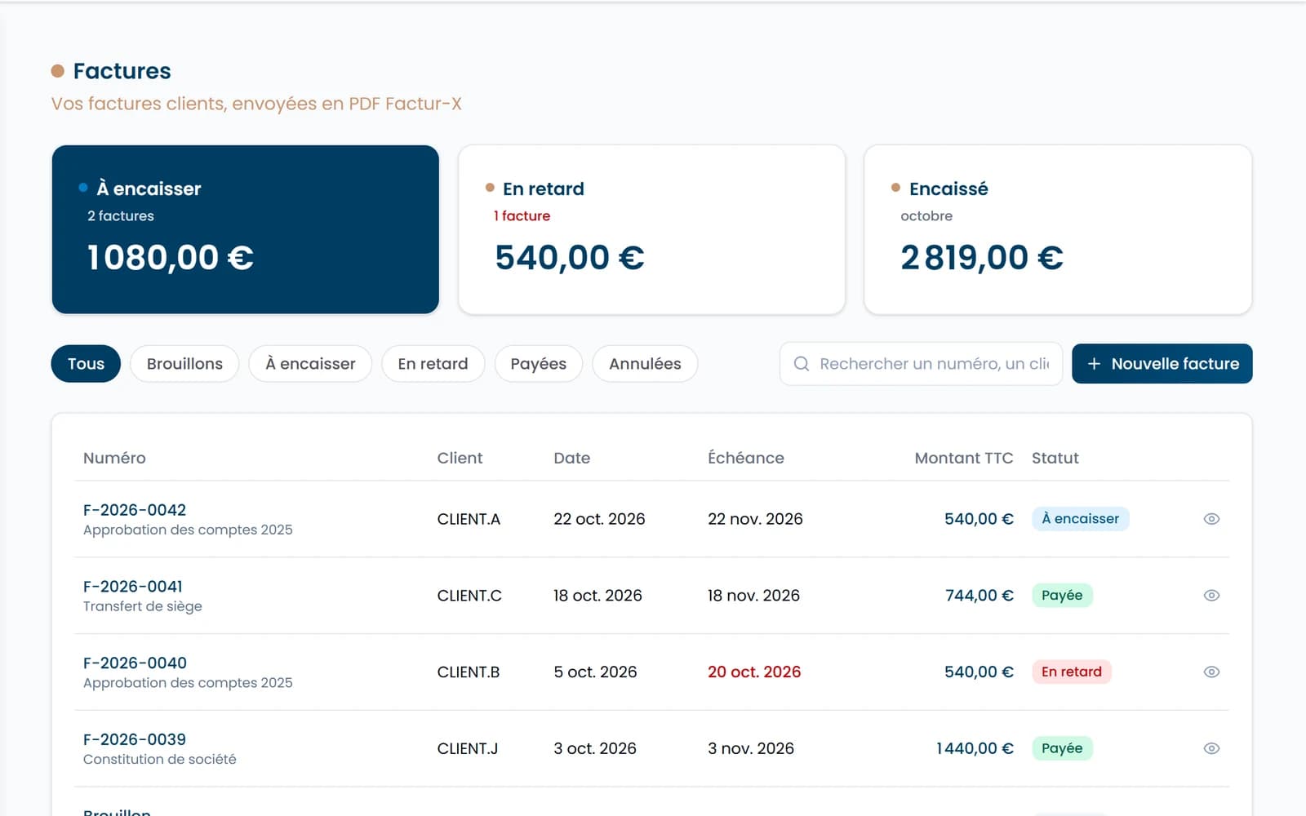The image size is (1306, 816).
Task: Open the En retard summary card
Action: (651, 229)
